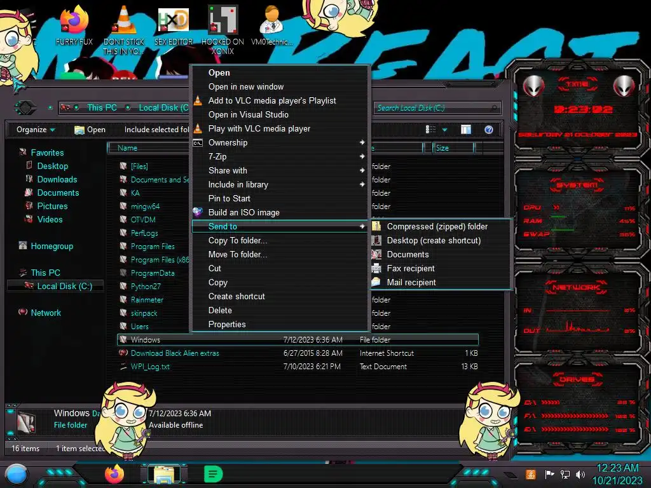Open Firefox from the taskbar
Viewport: 651px width, 488px height.
pos(114,474)
